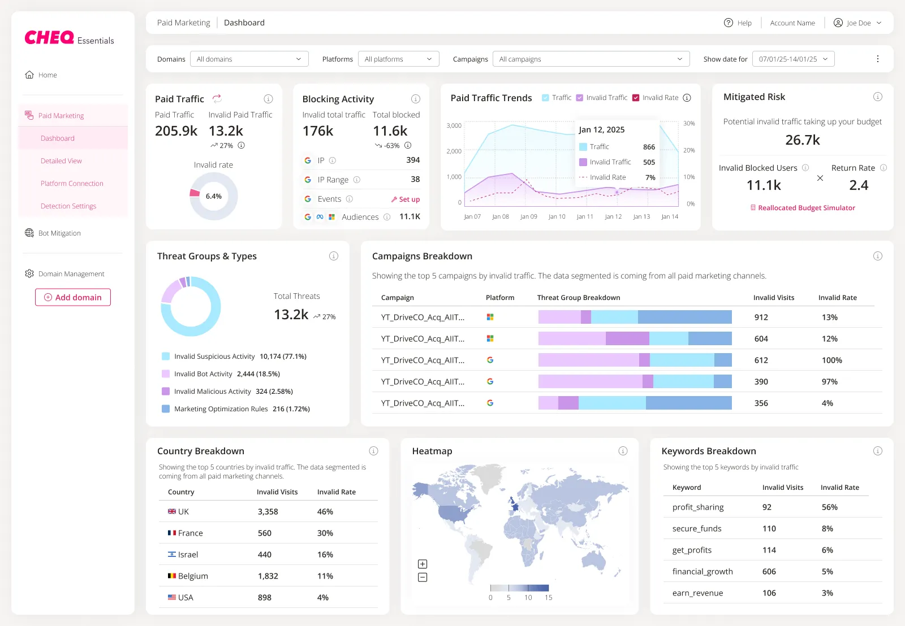Go to Detailed View in sidebar
Screen dimensions: 905x626
tap(61, 161)
